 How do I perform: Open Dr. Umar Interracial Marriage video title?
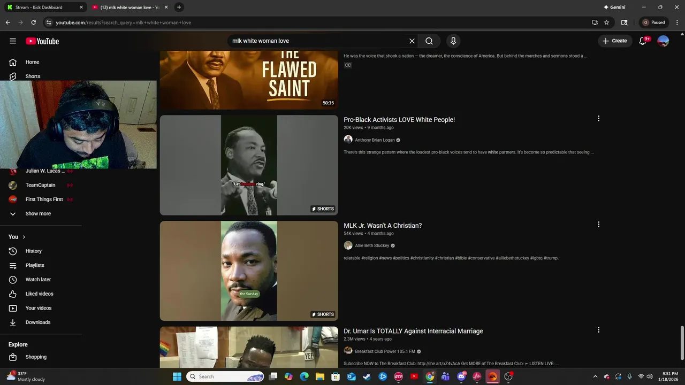(x=413, y=331)
